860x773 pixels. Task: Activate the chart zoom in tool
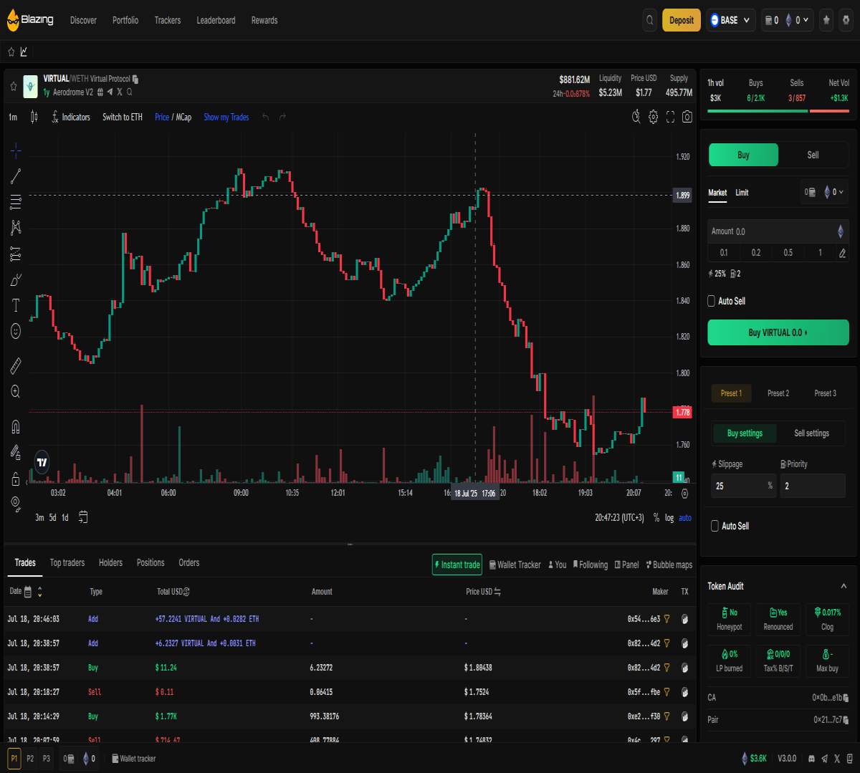pos(16,392)
